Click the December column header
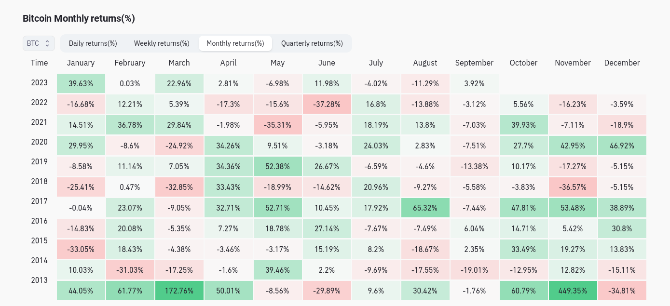Viewport: 670px width, 306px height. [622, 63]
